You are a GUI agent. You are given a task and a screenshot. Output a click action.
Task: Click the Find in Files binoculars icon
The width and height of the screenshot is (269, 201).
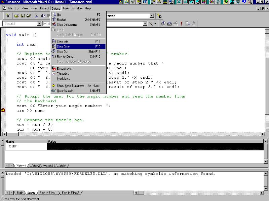coord(159,16)
